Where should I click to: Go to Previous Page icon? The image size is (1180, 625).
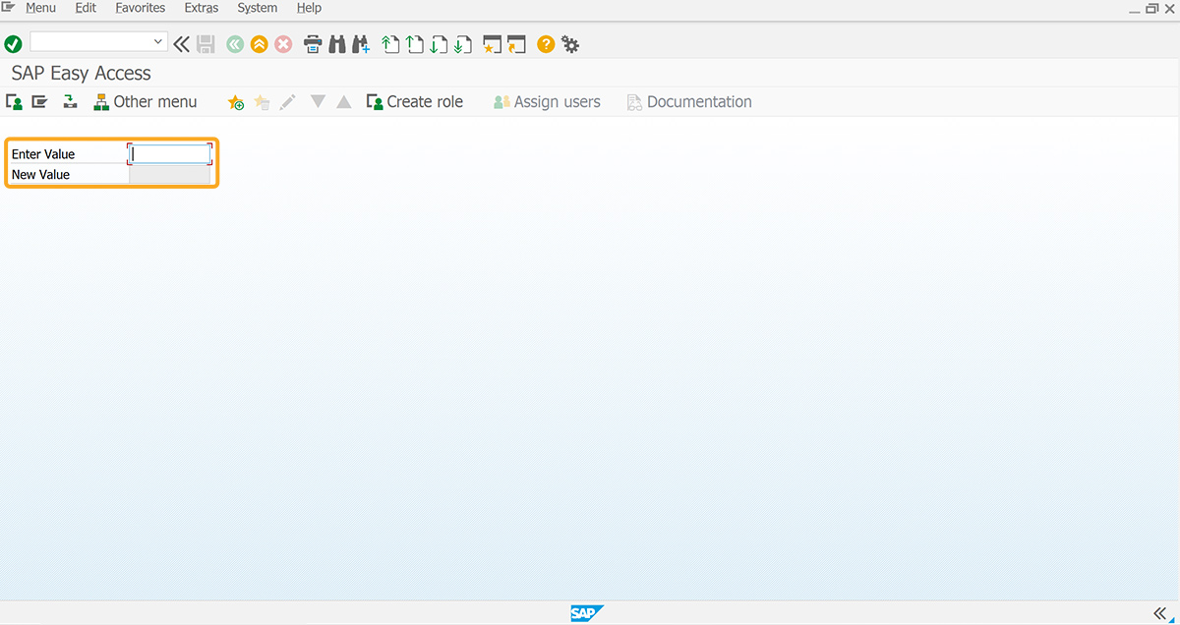click(415, 44)
